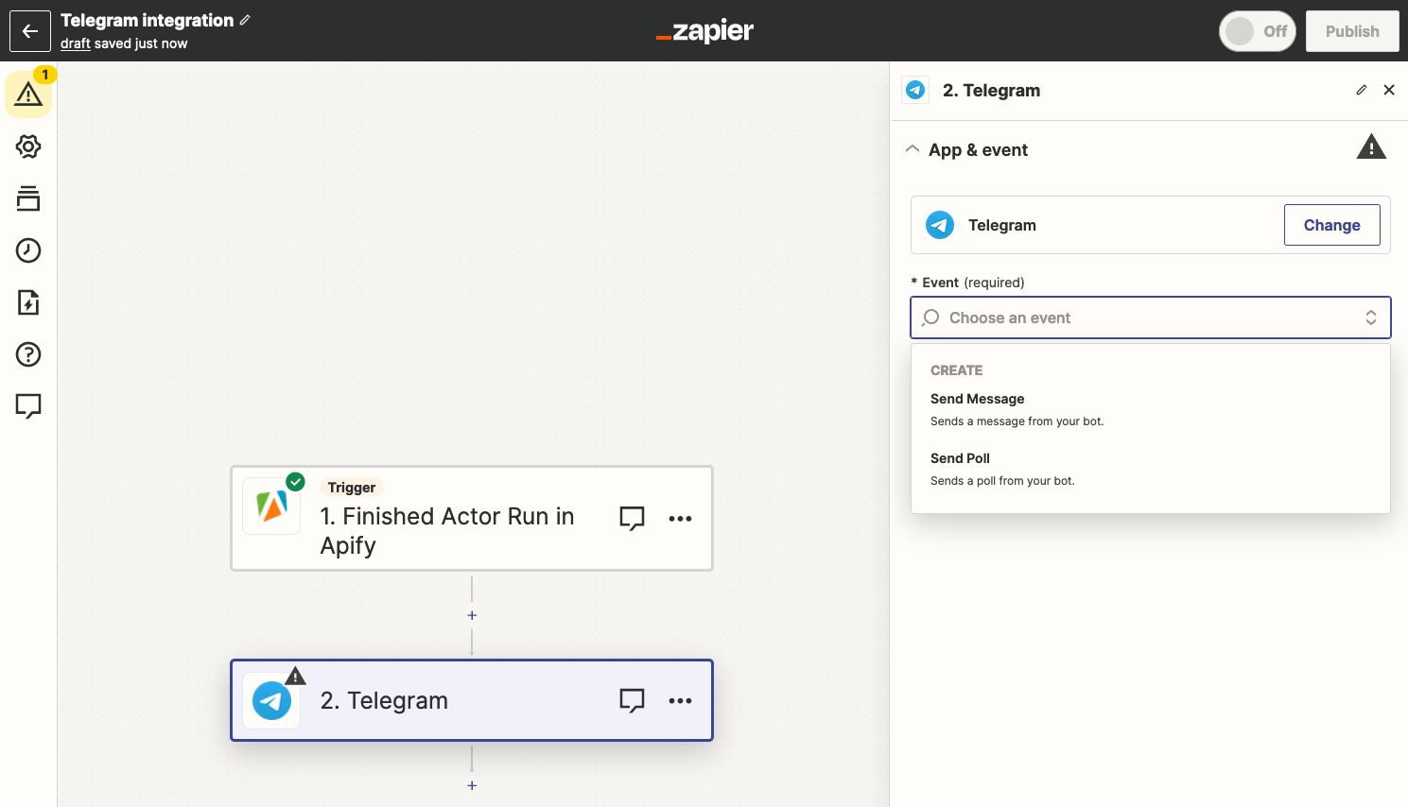Click the back arrow to exit editor
Screen dimensions: 1408x807
pyautogui.click(x=29, y=30)
